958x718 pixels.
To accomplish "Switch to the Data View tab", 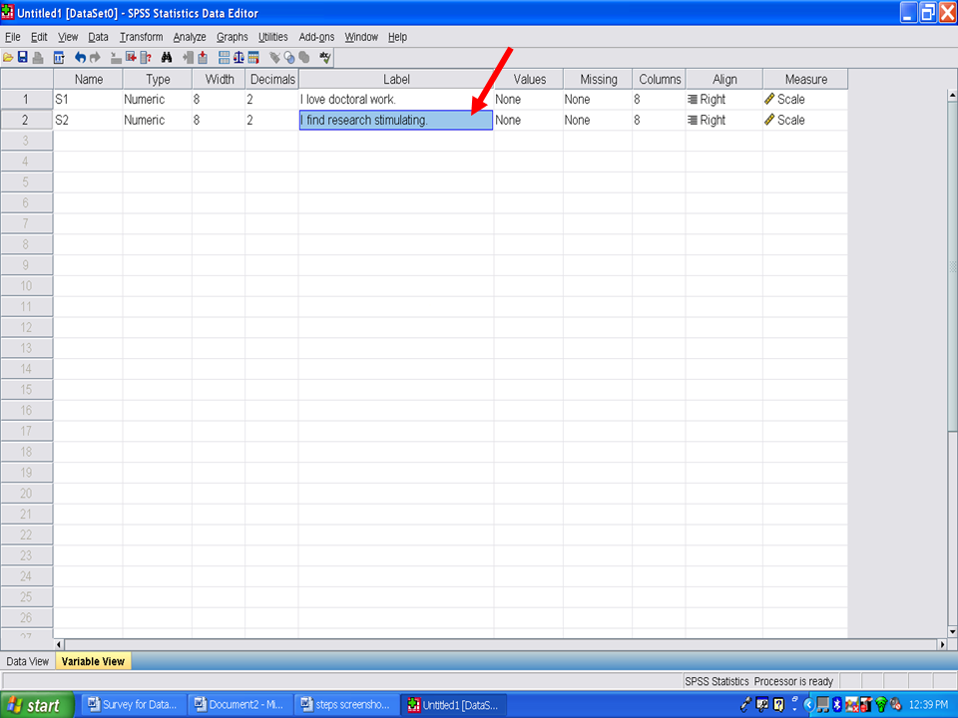I will [x=27, y=661].
